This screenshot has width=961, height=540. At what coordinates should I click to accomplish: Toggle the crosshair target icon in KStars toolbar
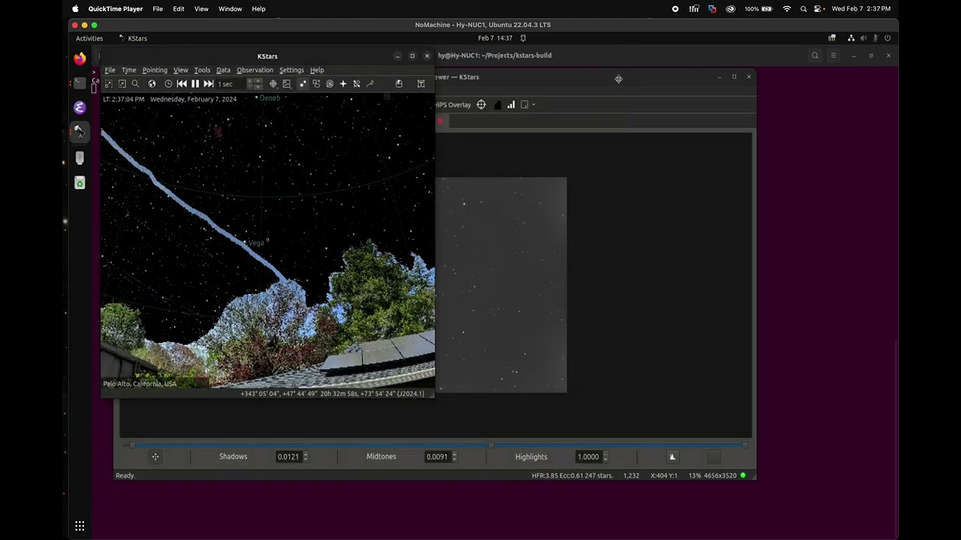273,84
